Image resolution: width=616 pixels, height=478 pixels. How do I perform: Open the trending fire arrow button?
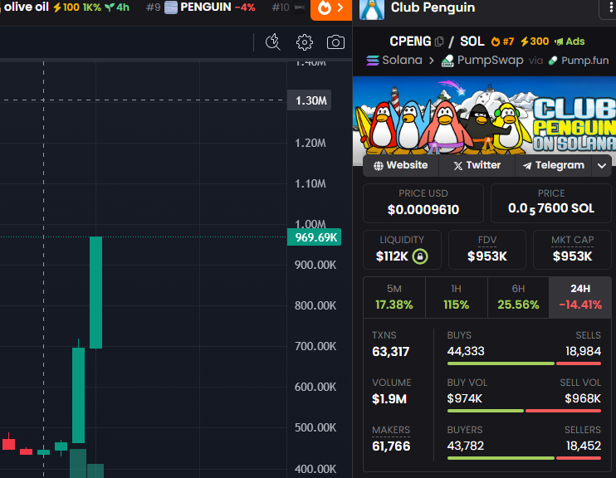click(330, 8)
